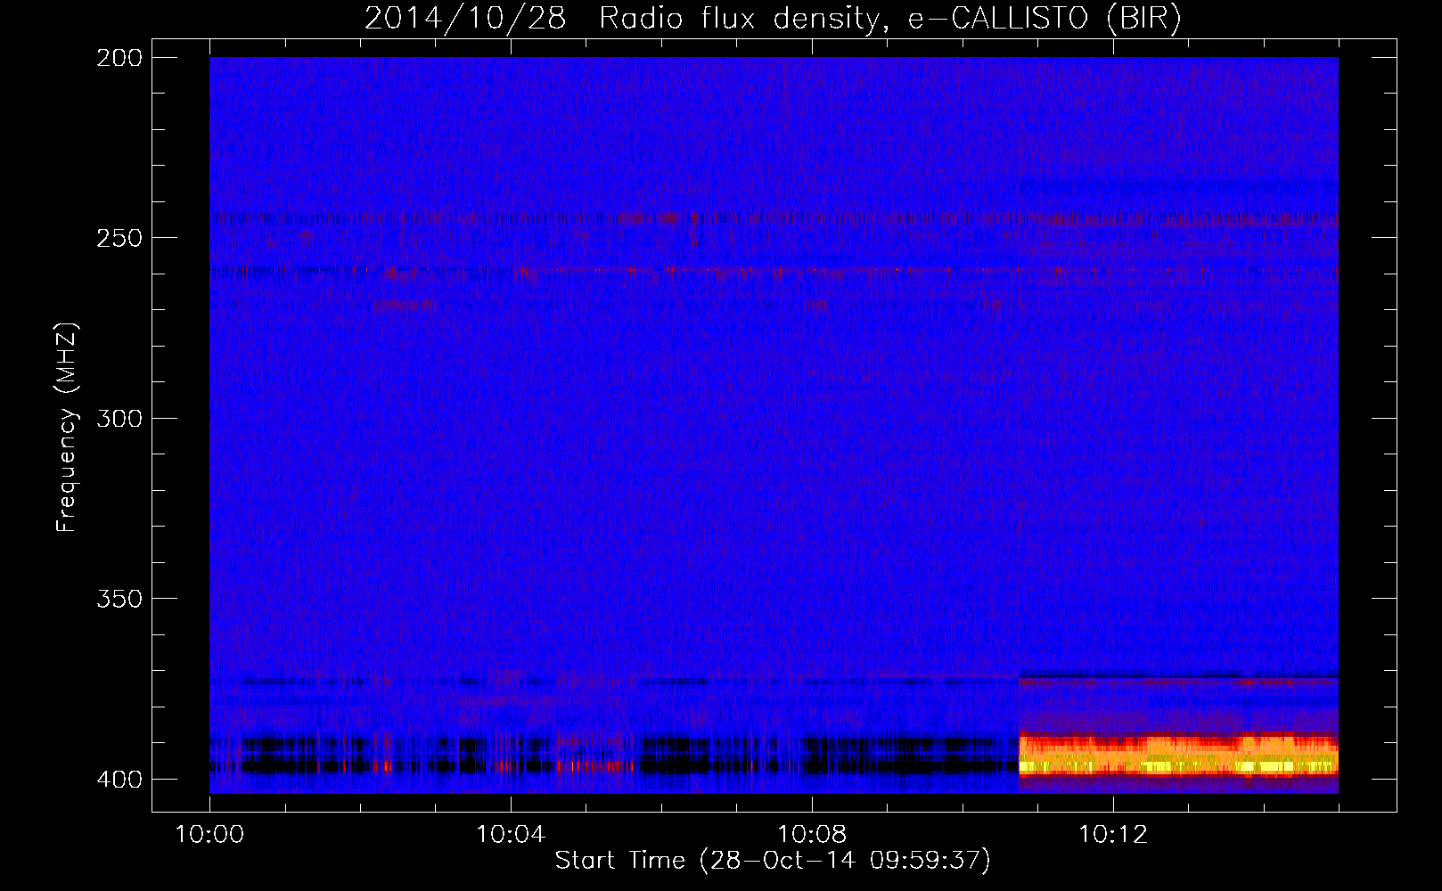Click the 10:08 time tick label
The image size is (1442, 891).
812,834
